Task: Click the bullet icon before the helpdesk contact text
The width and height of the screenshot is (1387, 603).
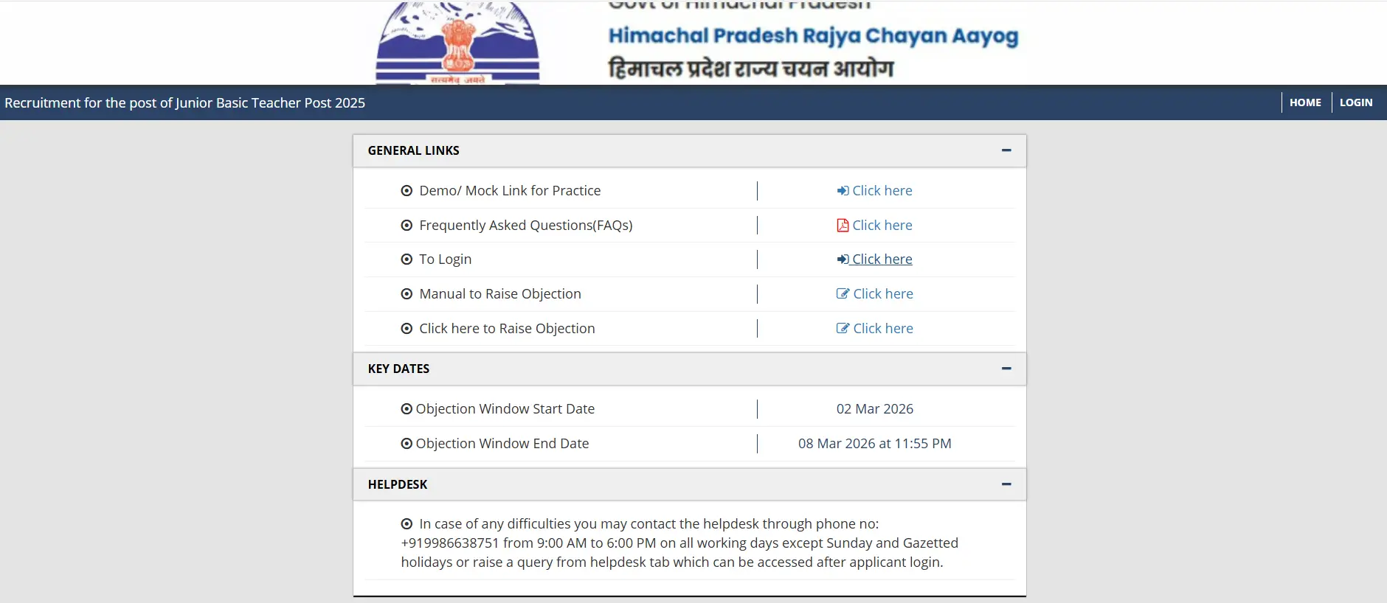Action: pyautogui.click(x=407, y=524)
